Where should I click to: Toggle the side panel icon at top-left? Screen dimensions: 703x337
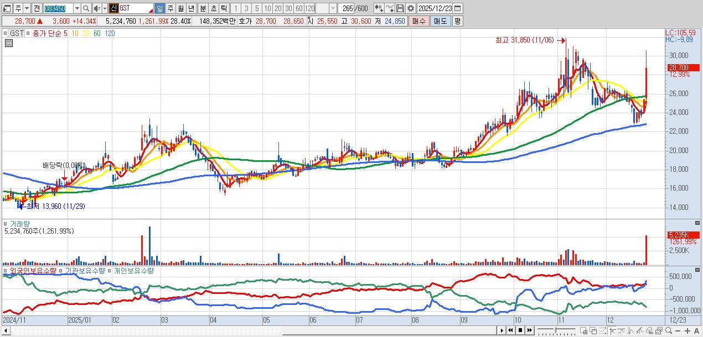(x=7, y=8)
